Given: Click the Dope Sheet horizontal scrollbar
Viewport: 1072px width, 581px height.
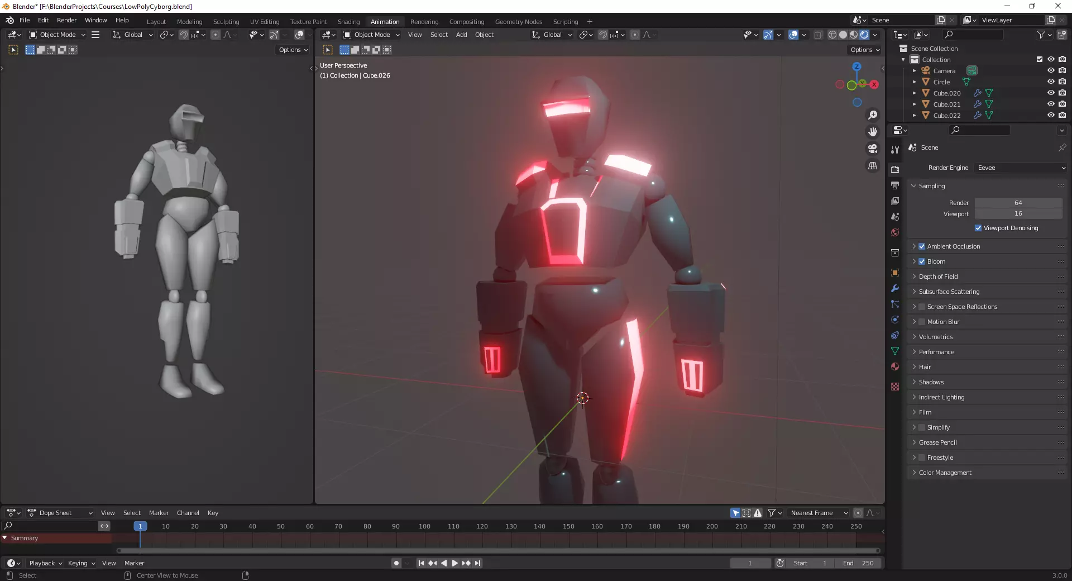Looking at the screenshot, I should pos(498,551).
